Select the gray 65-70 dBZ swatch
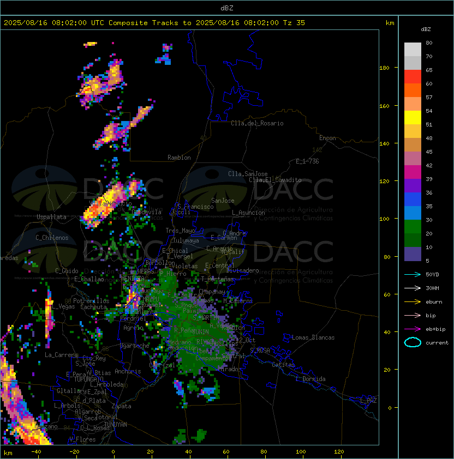The width and height of the screenshot is (454, 459). [x=413, y=63]
